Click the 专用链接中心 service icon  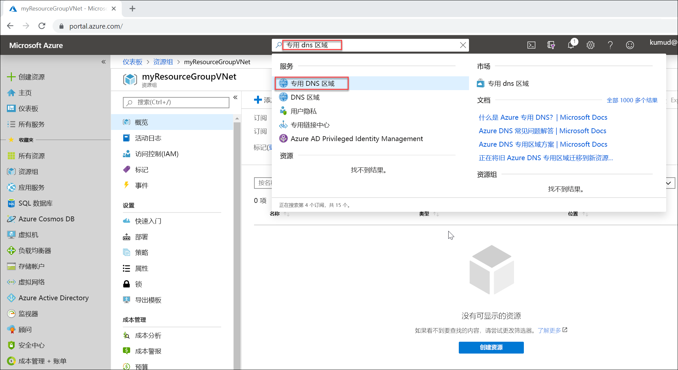point(283,124)
